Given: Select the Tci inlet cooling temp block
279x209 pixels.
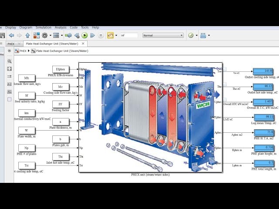Looking at the screenshot, I should [27, 165].
